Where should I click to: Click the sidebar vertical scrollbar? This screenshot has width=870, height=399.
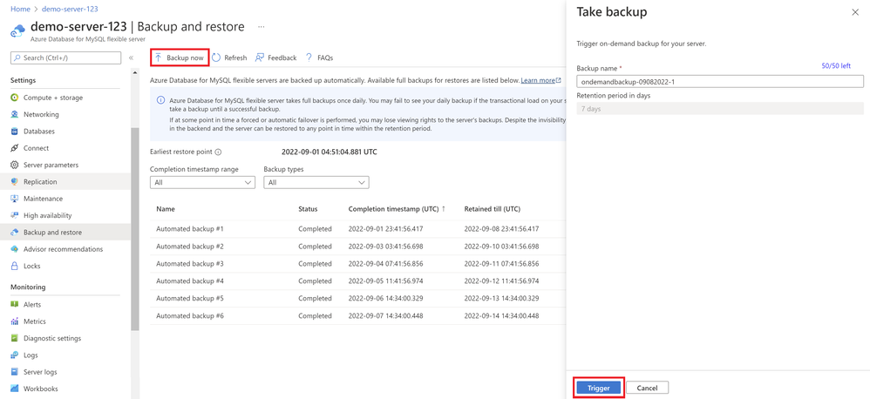(135, 228)
